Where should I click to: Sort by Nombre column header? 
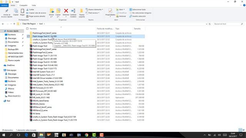33,29
